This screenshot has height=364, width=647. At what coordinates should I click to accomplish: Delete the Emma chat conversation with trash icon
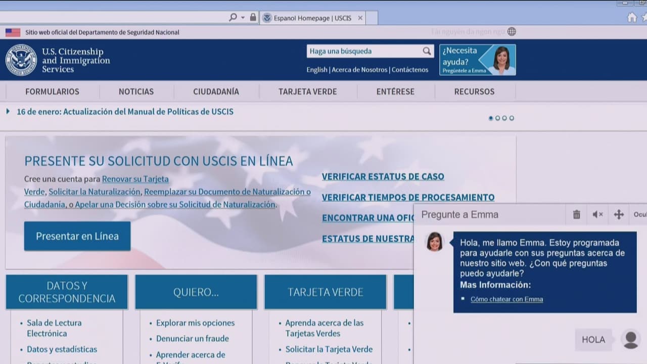(576, 215)
